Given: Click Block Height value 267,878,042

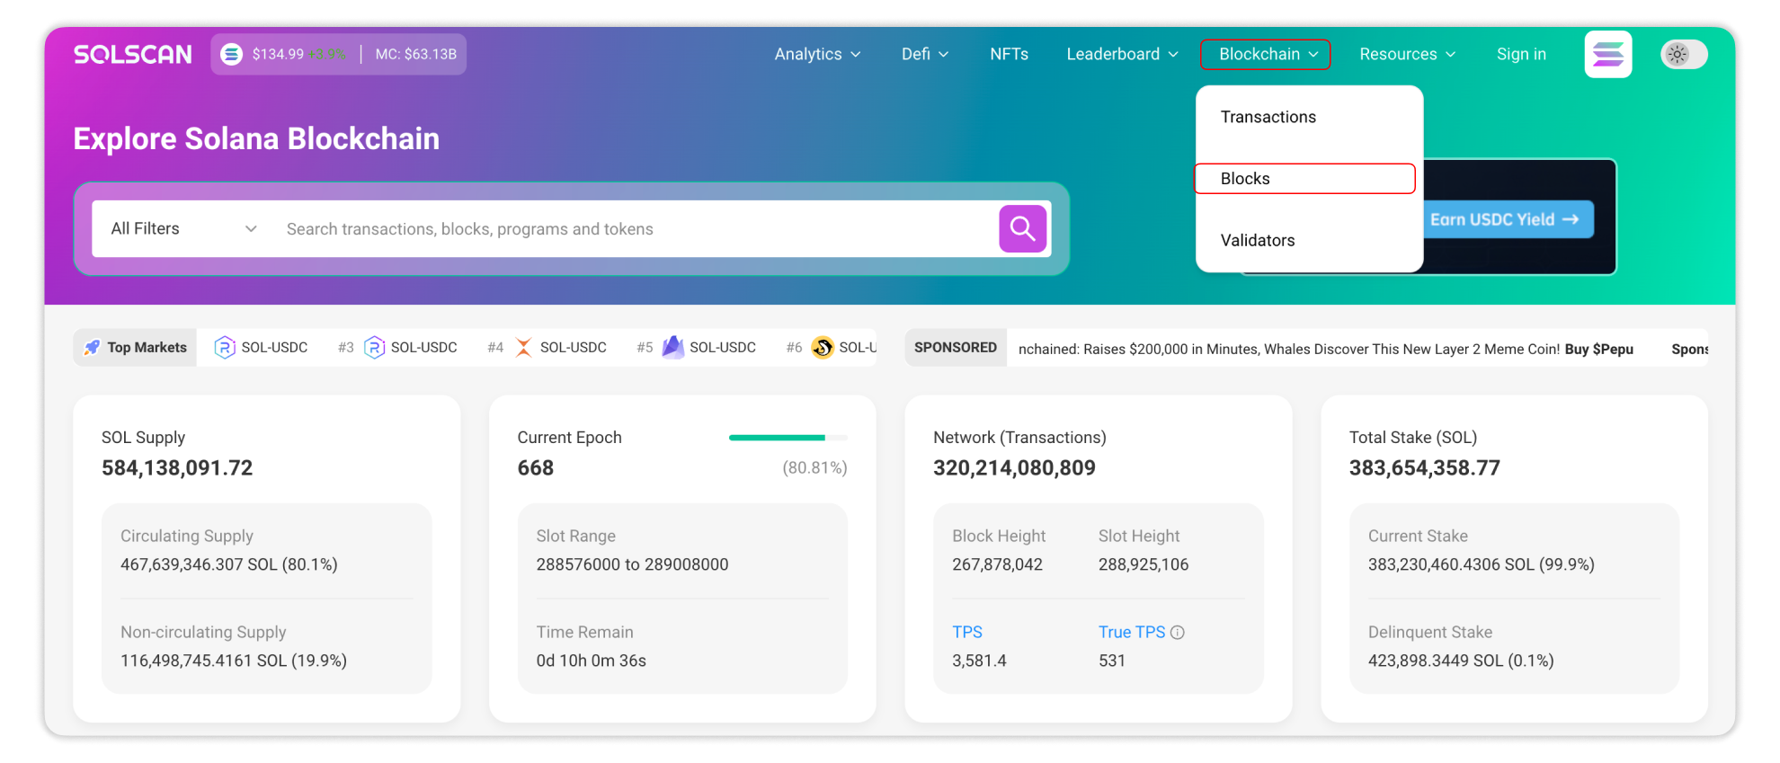Looking at the screenshot, I should [x=998, y=564].
